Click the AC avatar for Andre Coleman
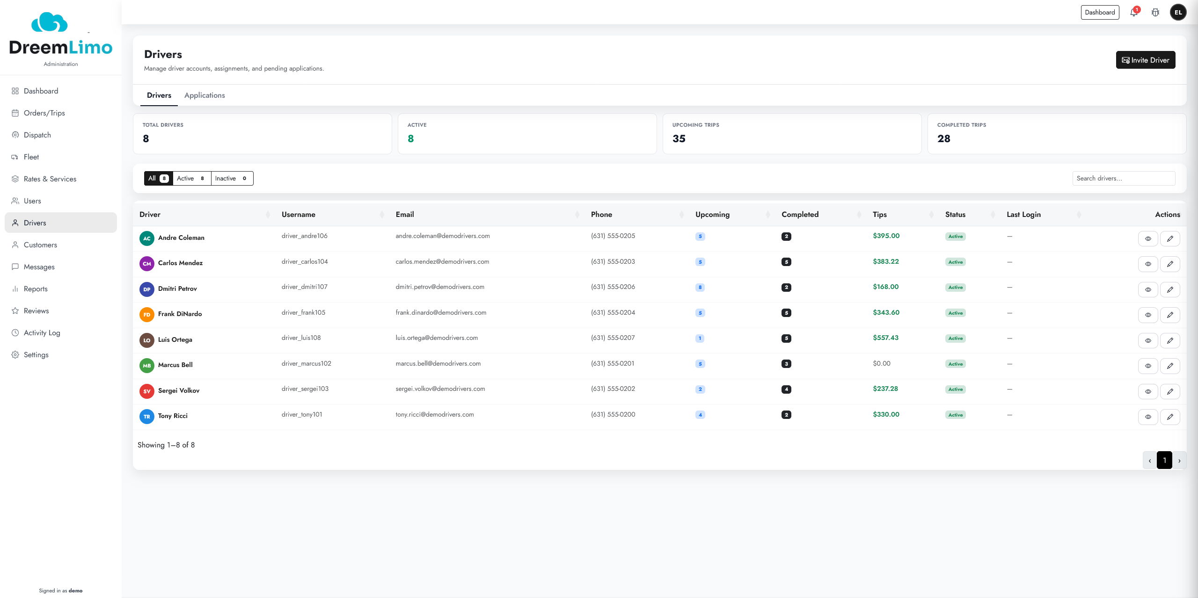 pos(147,238)
